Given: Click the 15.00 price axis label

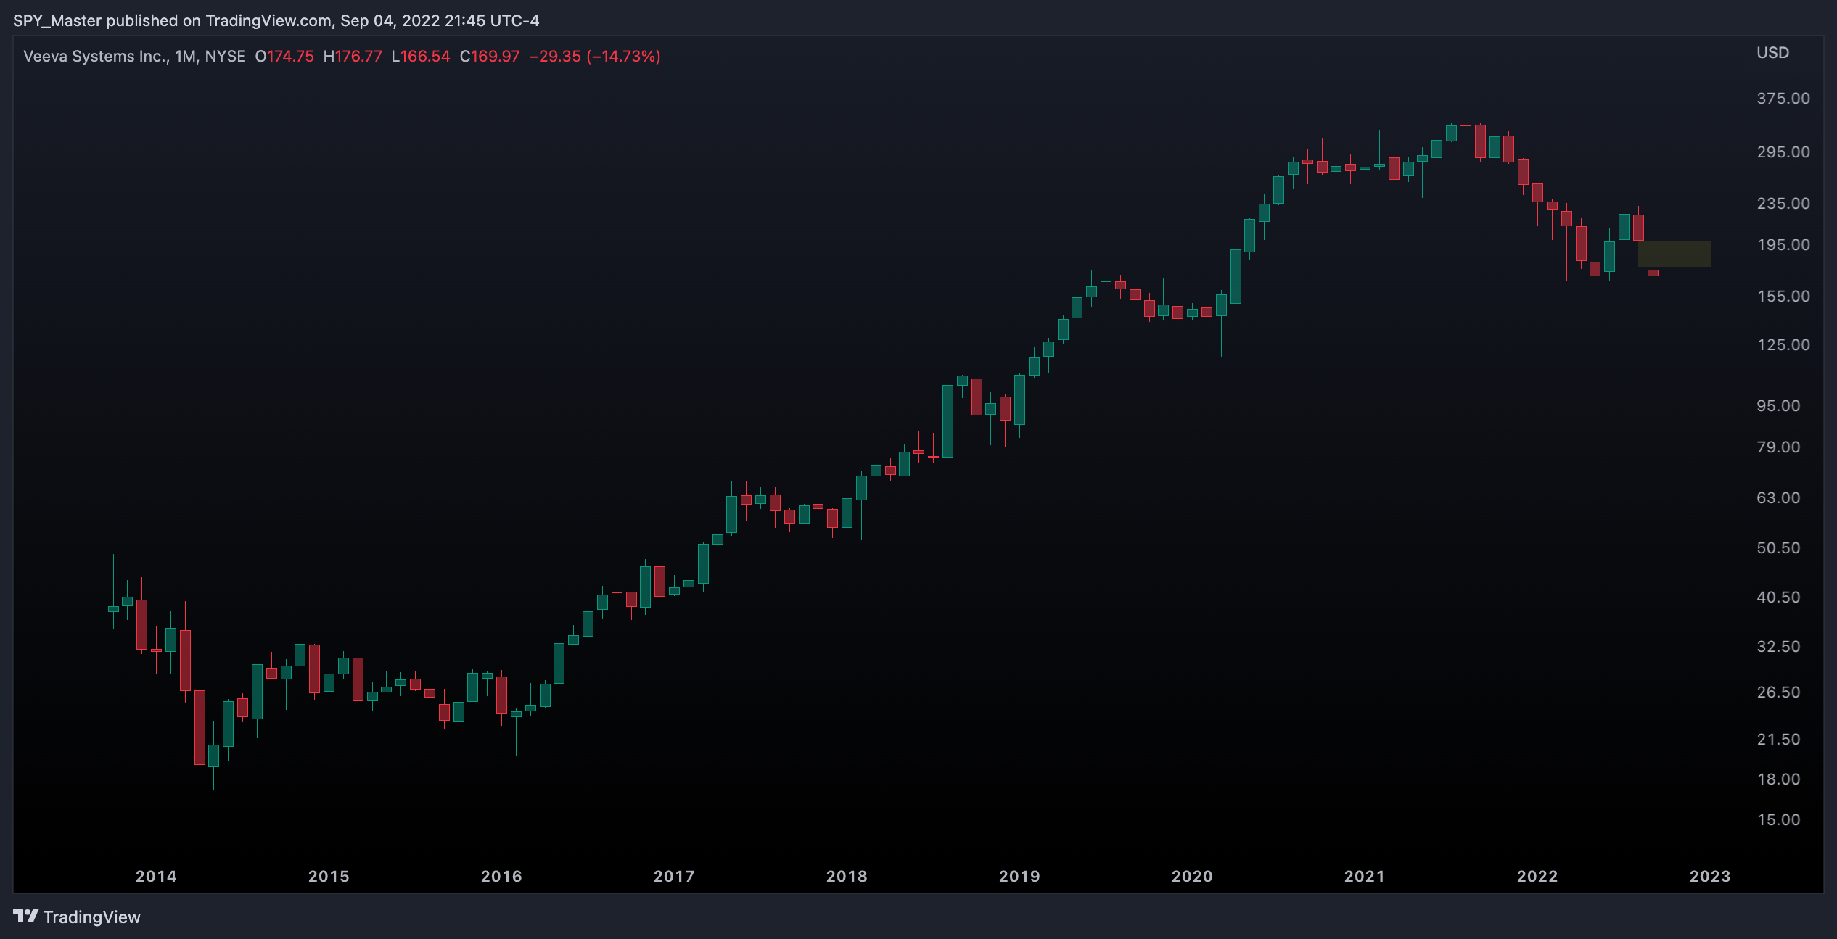Looking at the screenshot, I should (1778, 820).
